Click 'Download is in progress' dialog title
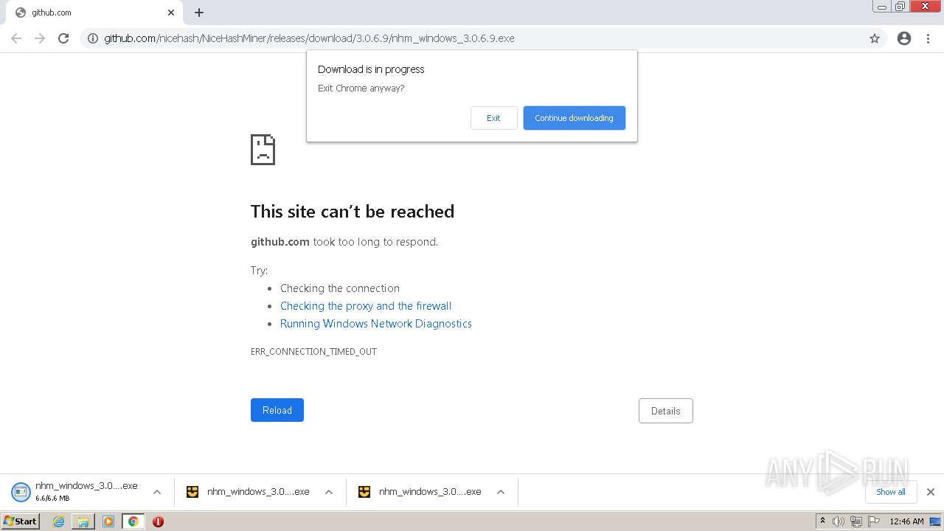 (371, 69)
